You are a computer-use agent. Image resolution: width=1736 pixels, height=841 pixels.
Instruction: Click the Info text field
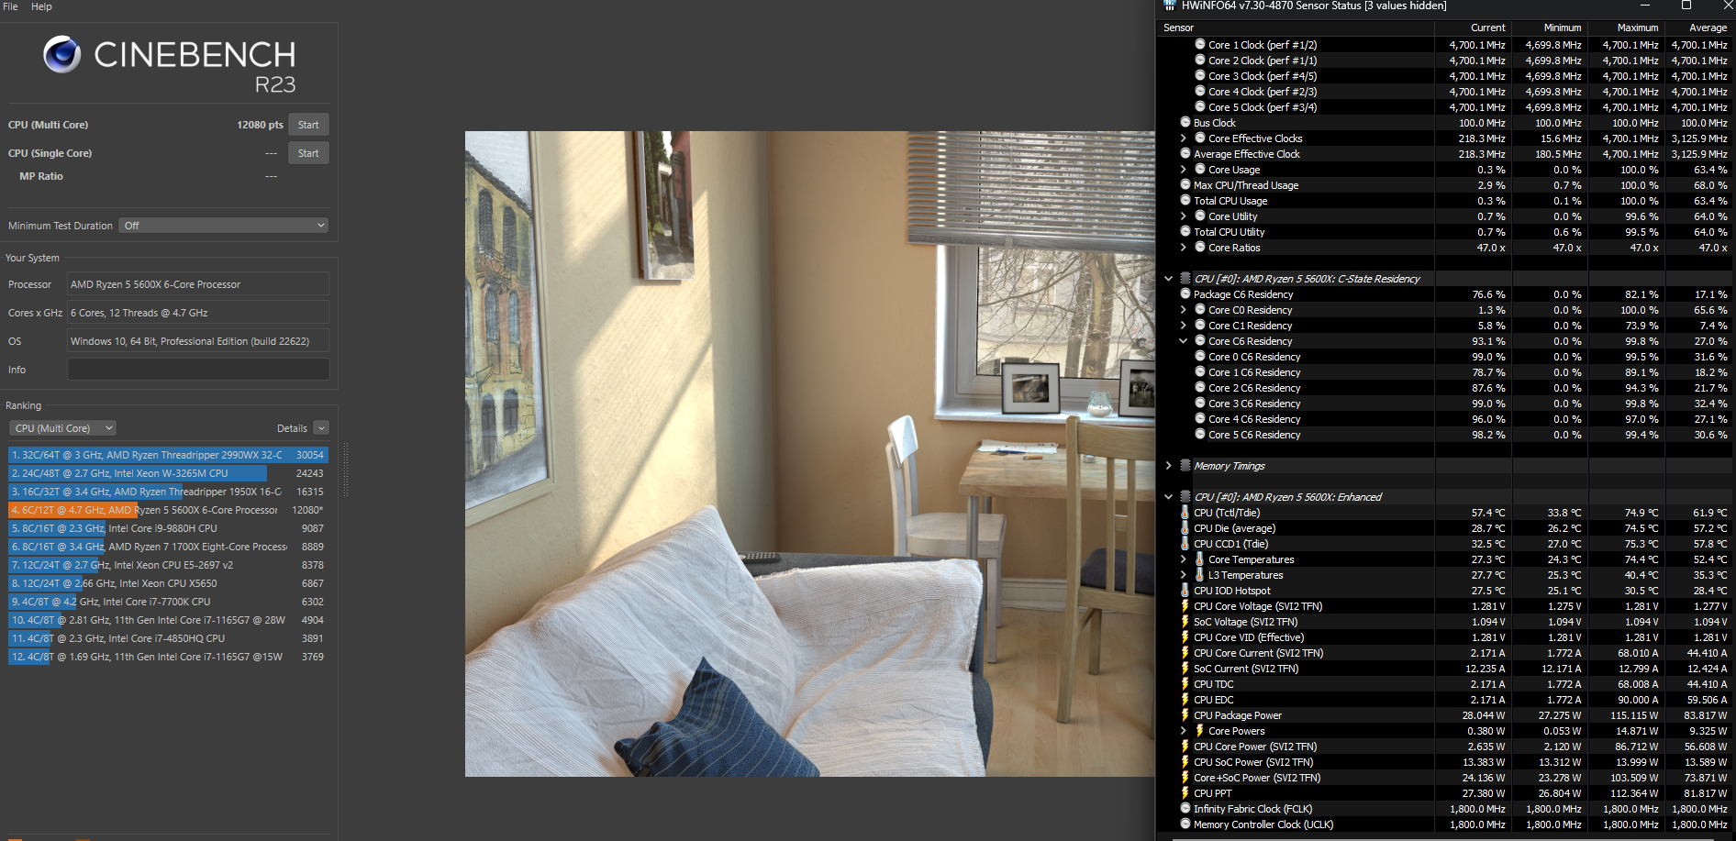point(198,369)
